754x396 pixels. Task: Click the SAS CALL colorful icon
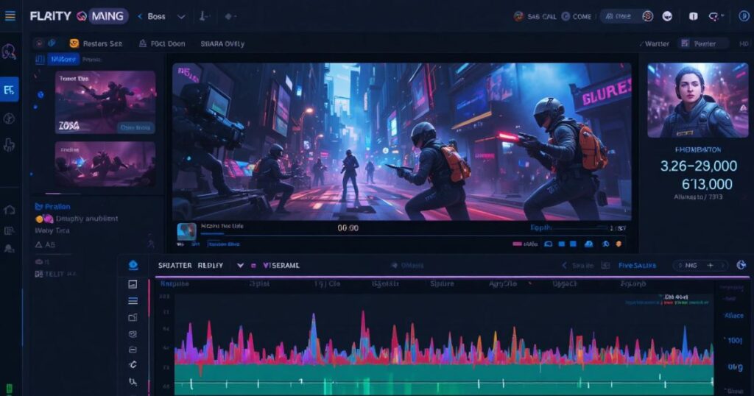click(518, 16)
